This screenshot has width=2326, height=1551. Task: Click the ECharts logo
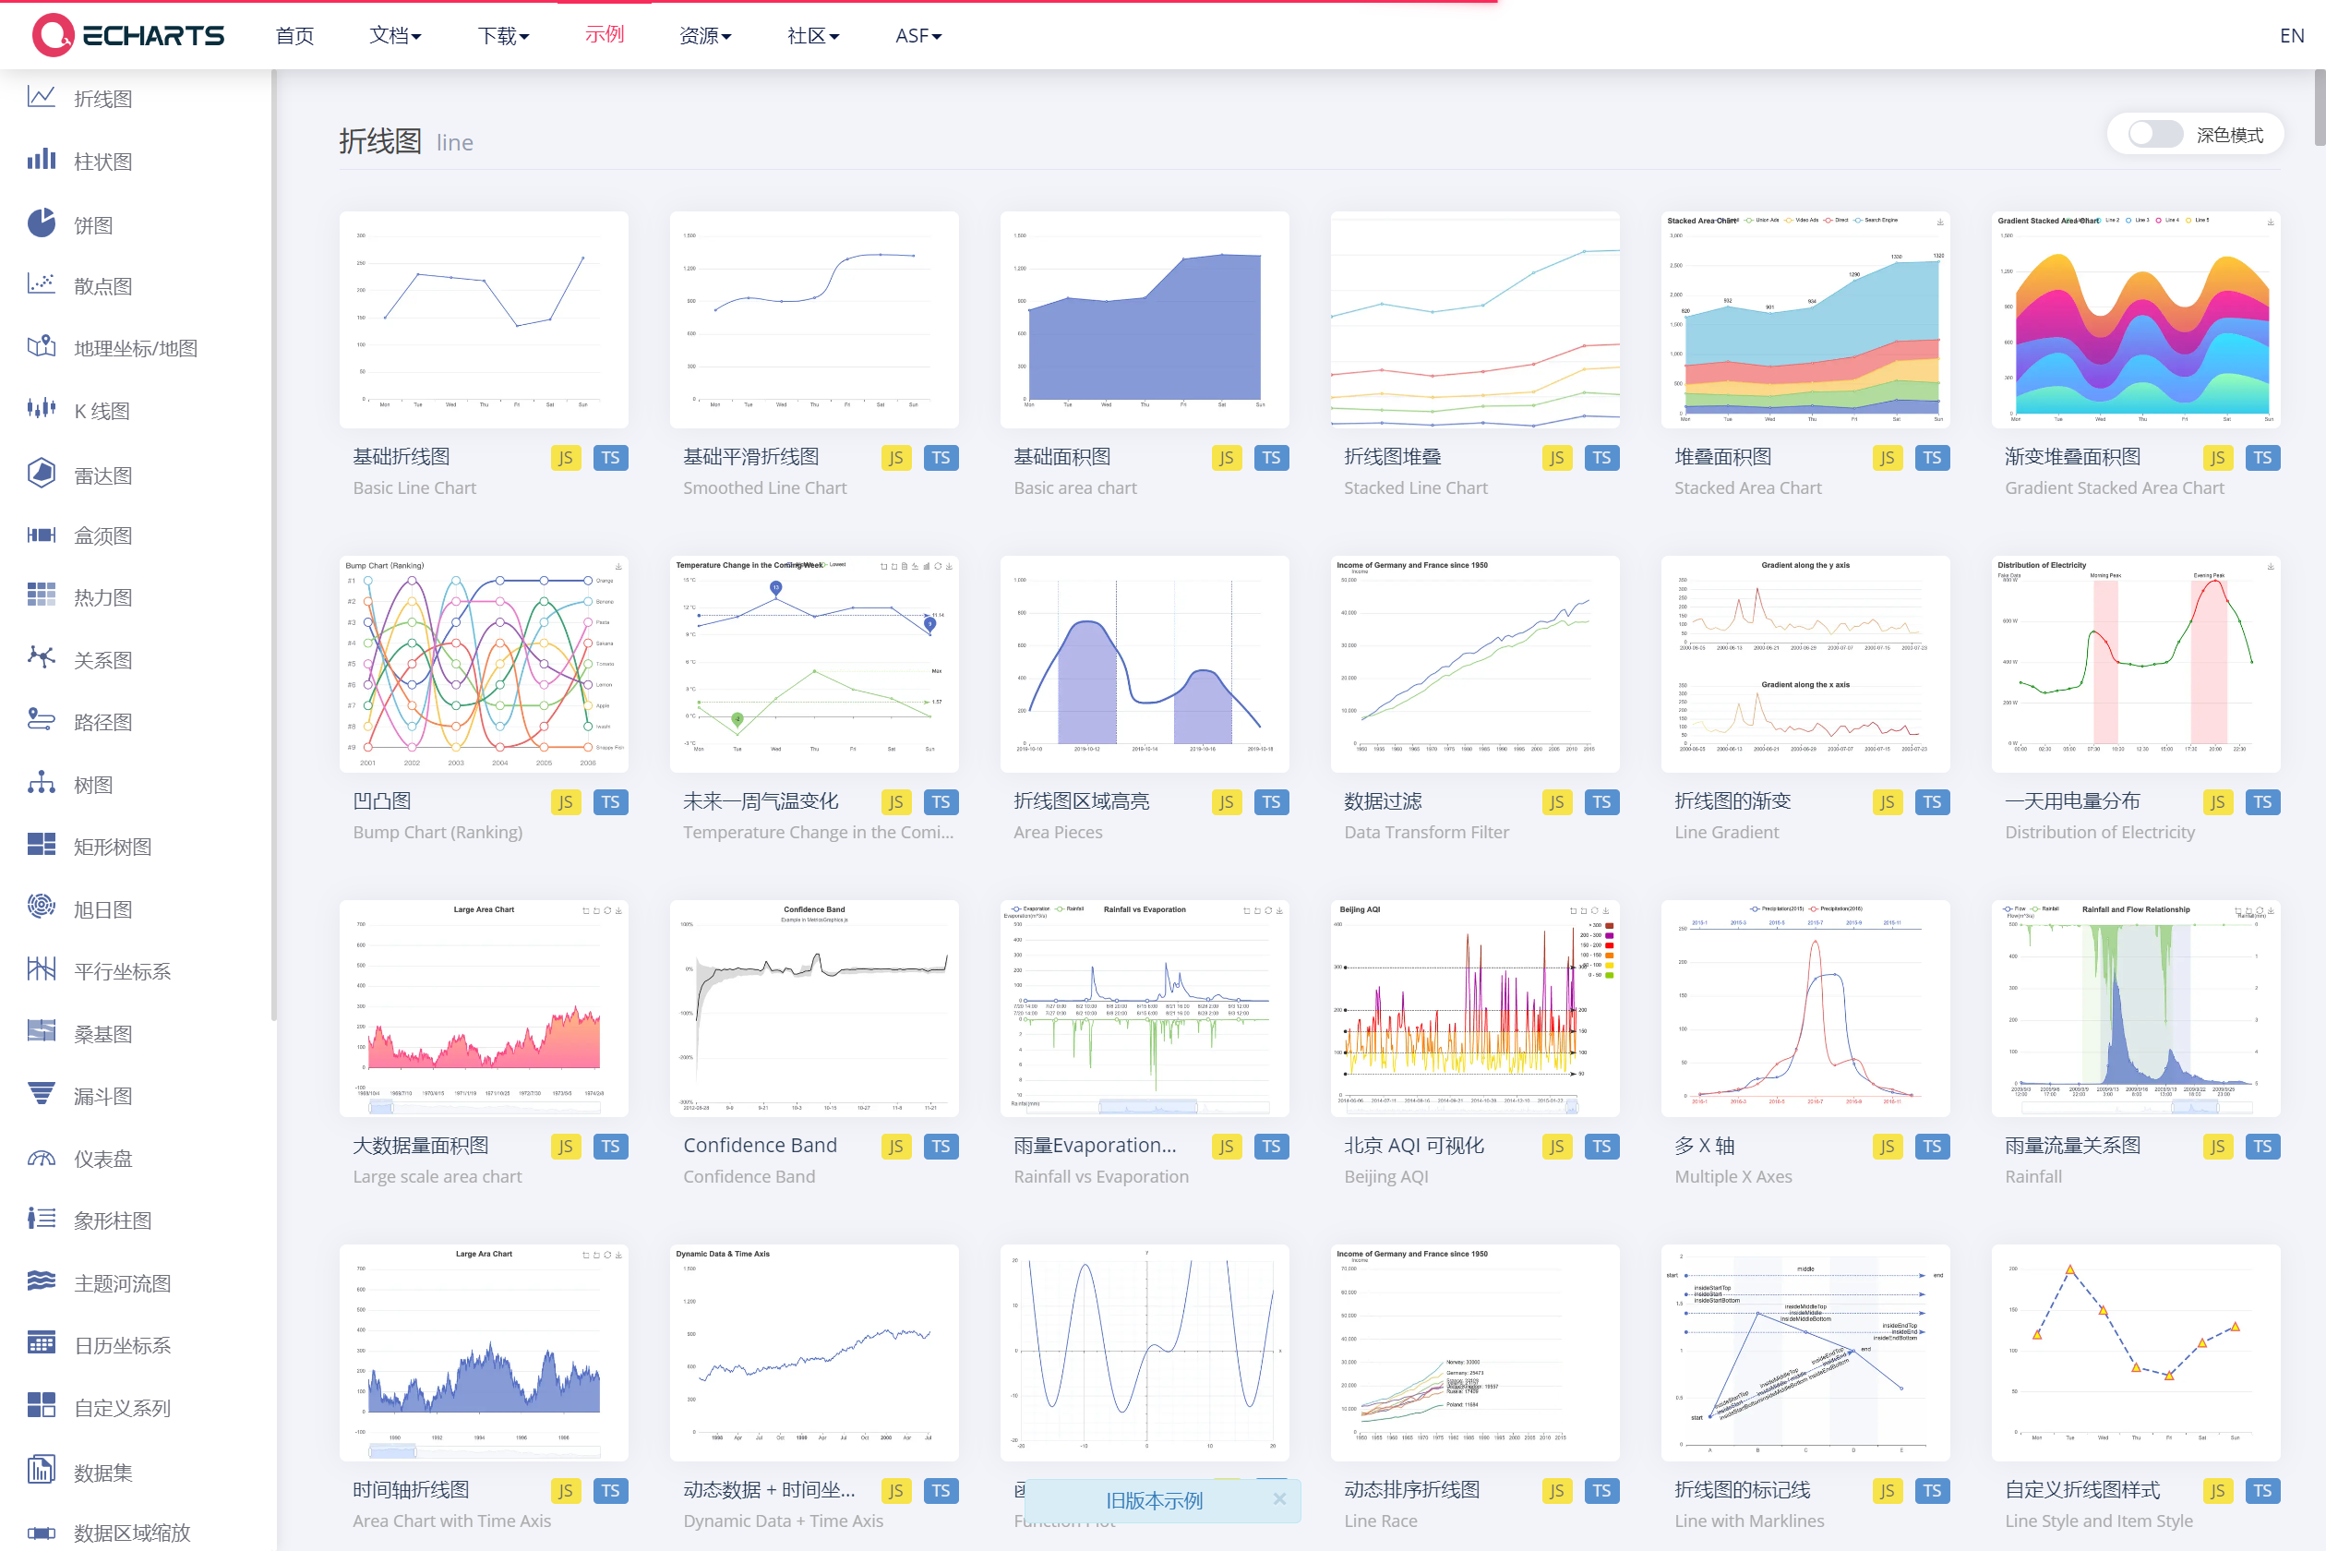click(x=128, y=36)
